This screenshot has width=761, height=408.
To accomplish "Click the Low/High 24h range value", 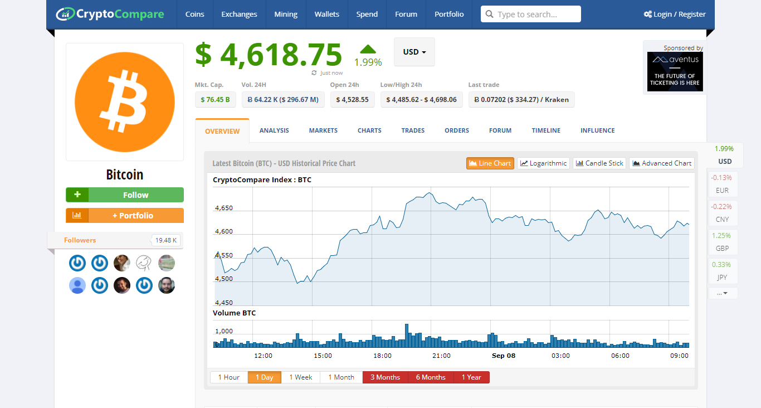I will [x=422, y=100].
